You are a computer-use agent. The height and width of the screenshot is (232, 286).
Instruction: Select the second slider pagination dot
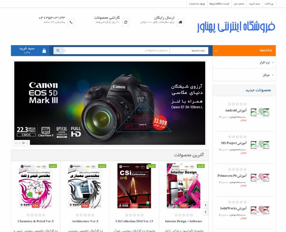coord(20,143)
